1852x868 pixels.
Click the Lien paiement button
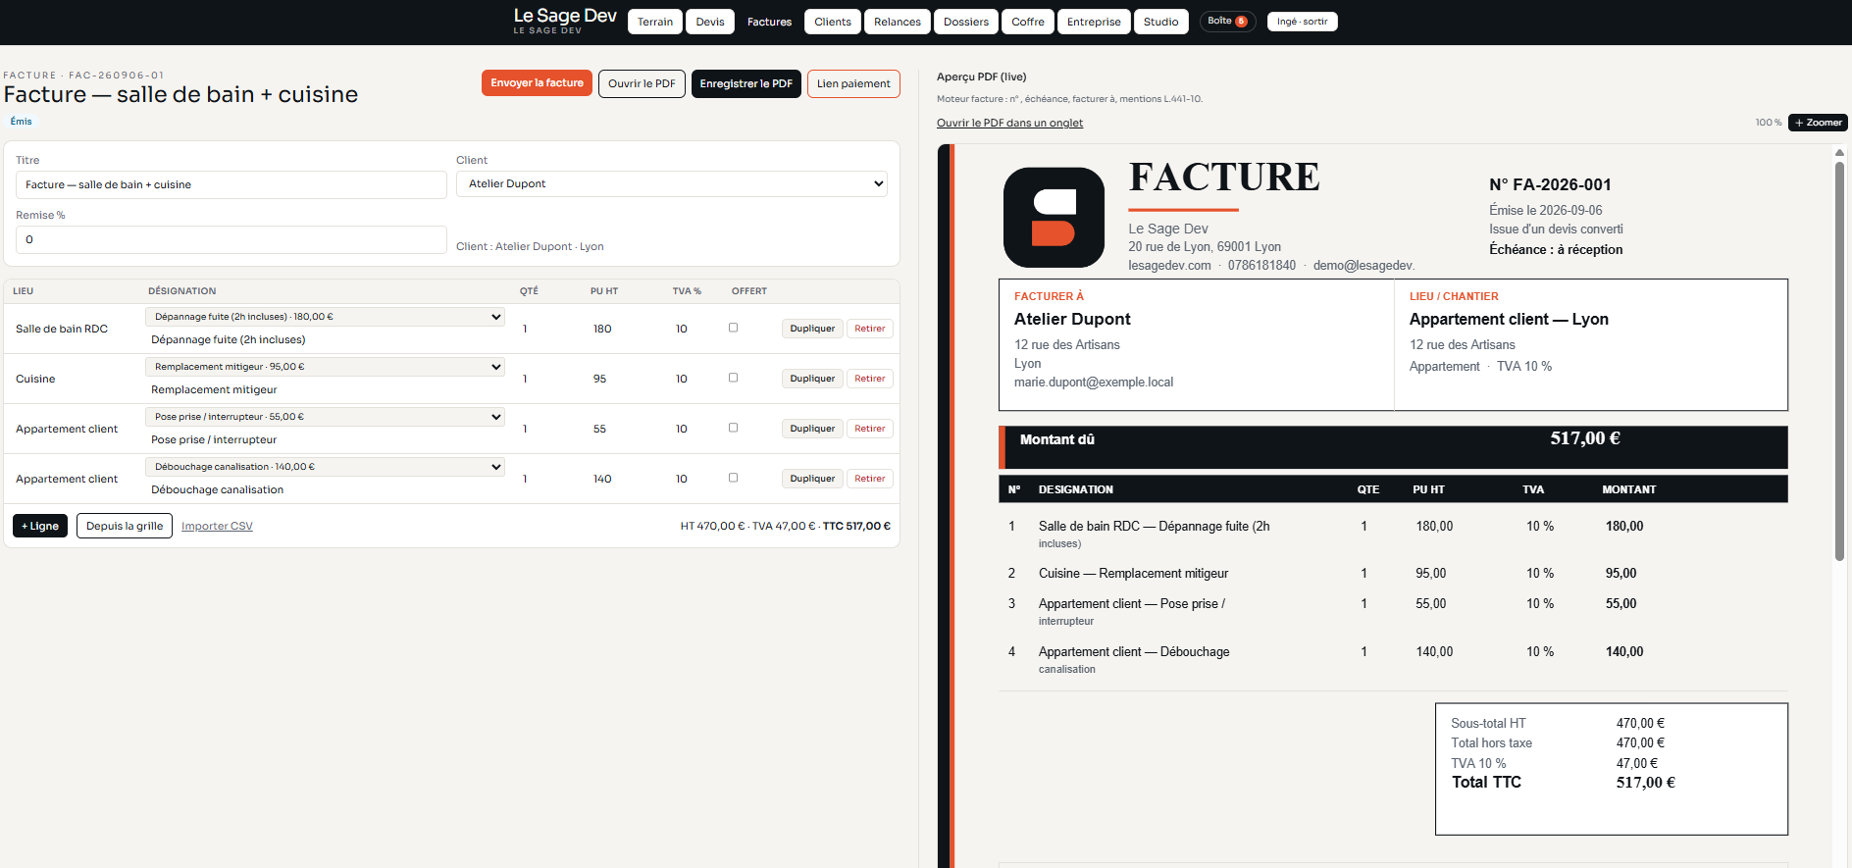click(853, 83)
